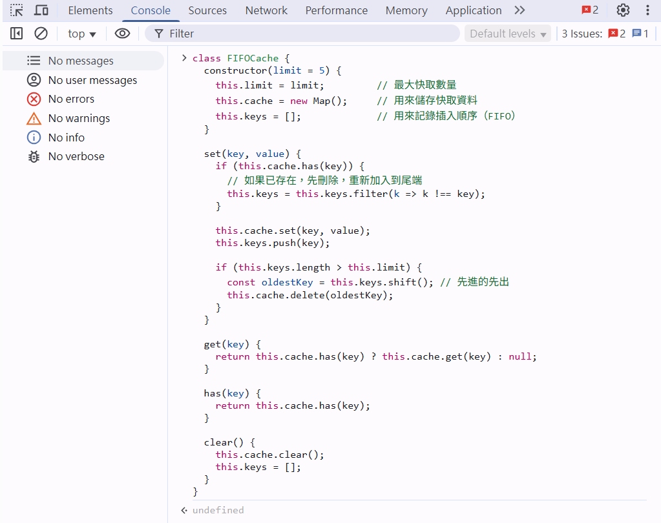Toggle the device toolbar icon
The width and height of the screenshot is (661, 523).
click(41, 10)
